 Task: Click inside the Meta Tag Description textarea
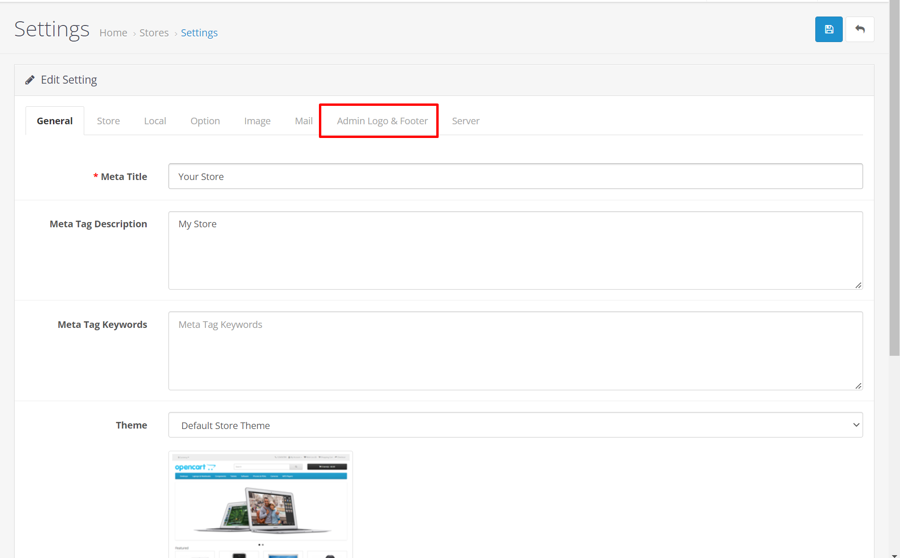pos(515,250)
